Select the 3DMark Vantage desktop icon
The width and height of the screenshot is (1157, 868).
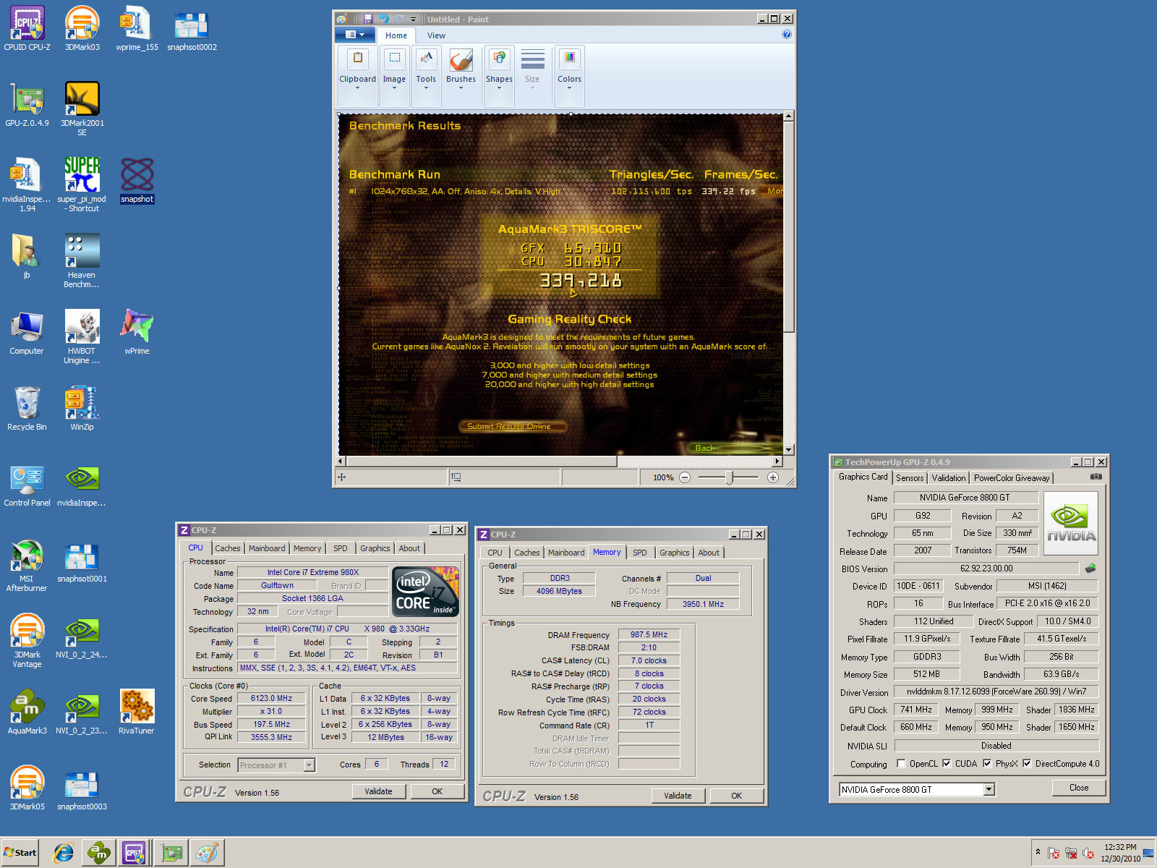(27, 641)
